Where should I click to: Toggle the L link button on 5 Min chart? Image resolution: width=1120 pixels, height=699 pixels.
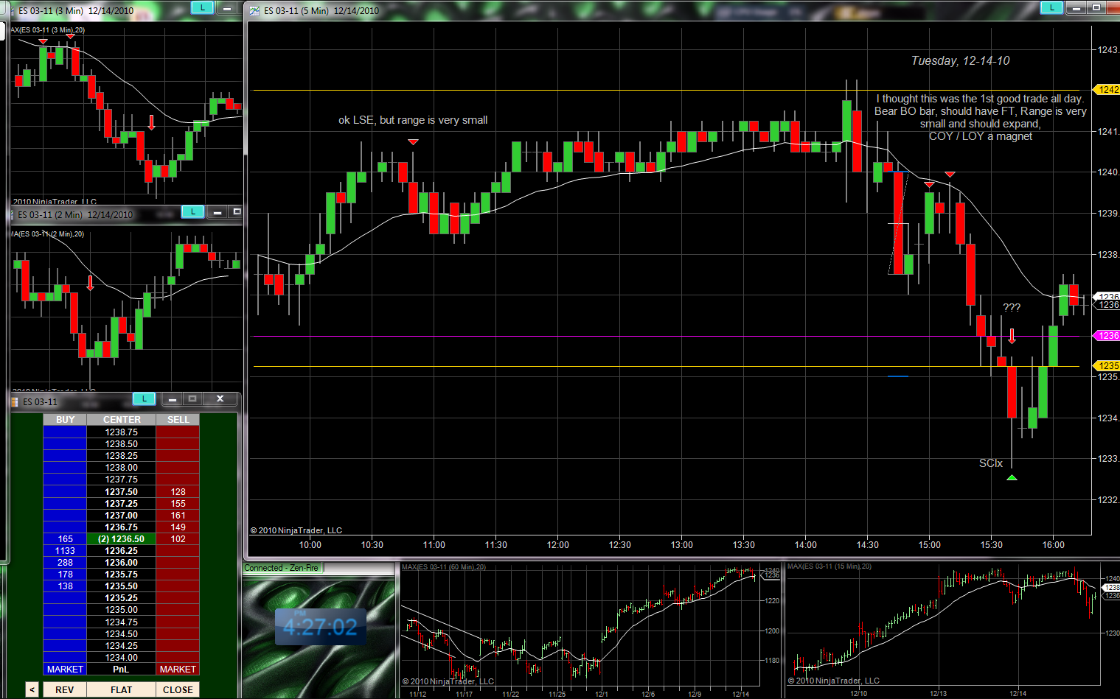[1051, 8]
